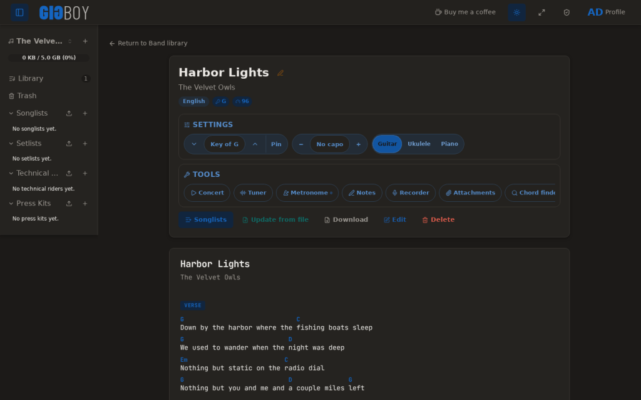Screen dimensions: 641x400
Task: Open the Tuner tool
Action: tap(253, 193)
